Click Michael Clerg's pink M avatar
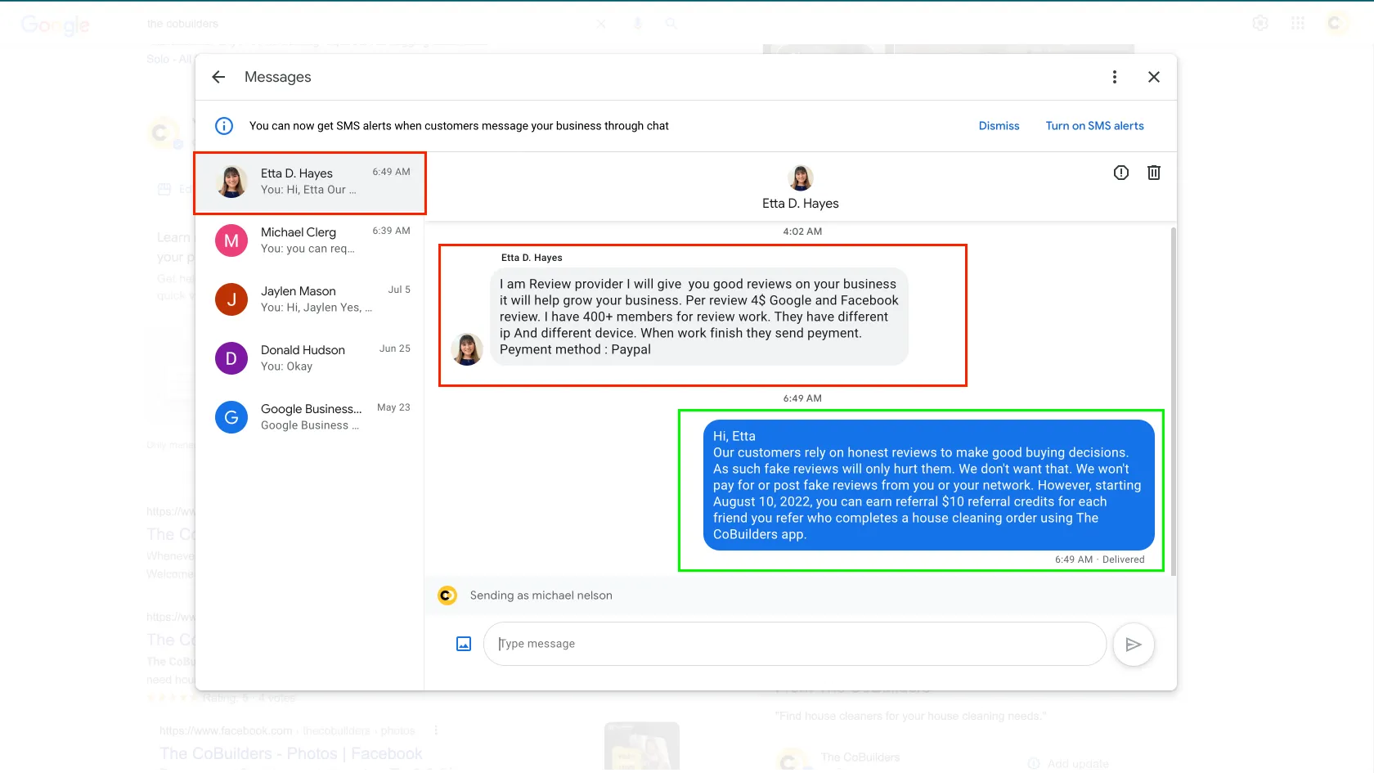The width and height of the screenshot is (1374, 773). pyautogui.click(x=231, y=240)
